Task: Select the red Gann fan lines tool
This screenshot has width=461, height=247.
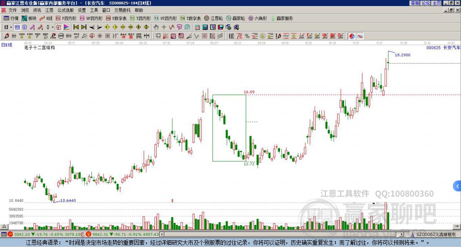Action: coord(166,36)
